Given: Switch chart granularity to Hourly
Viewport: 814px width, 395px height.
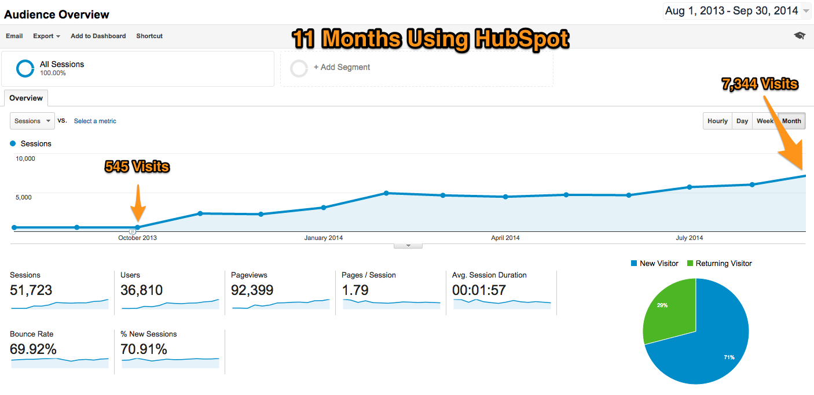Looking at the screenshot, I should (717, 121).
